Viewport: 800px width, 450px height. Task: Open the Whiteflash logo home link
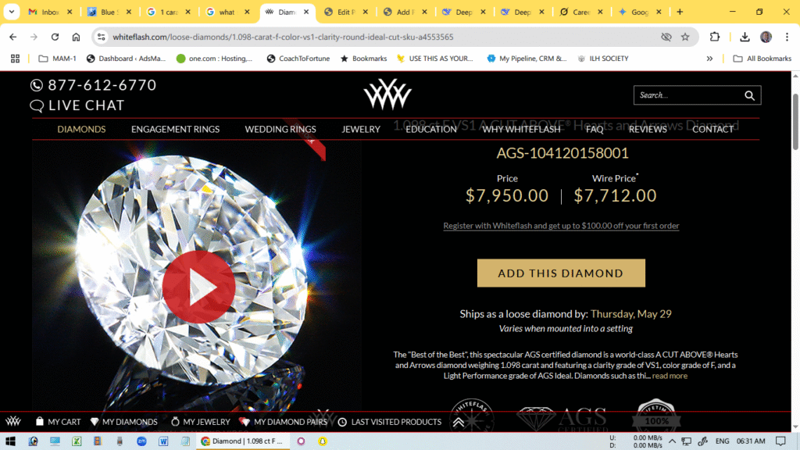pos(387,94)
